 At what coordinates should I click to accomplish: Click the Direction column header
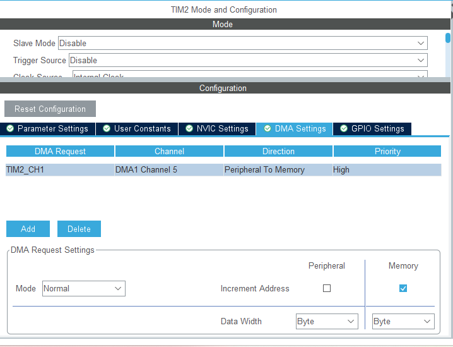[x=278, y=151]
